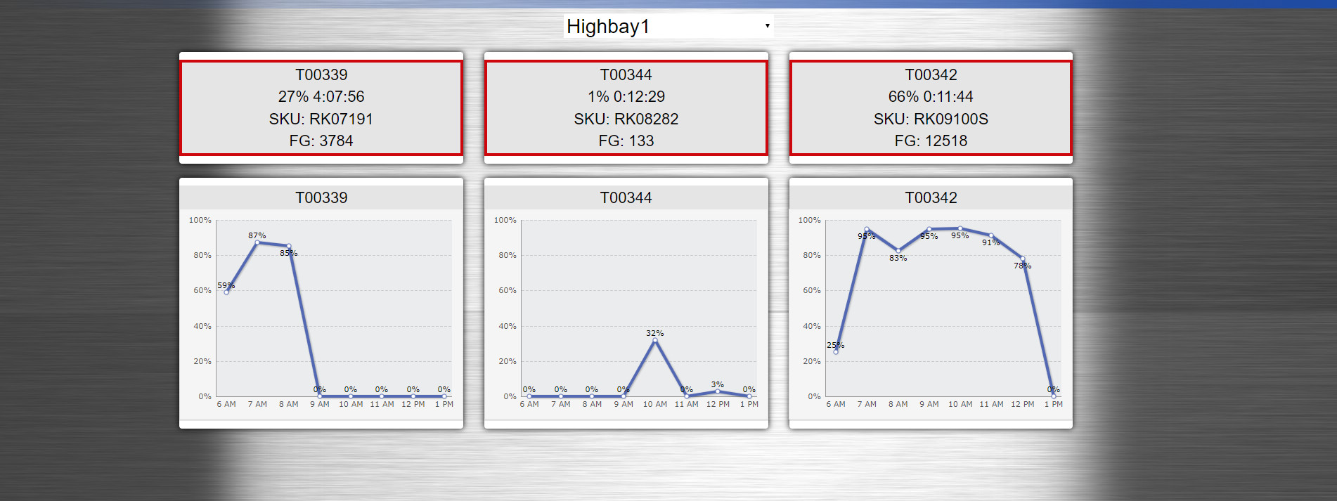Click the T00339 chart title header
This screenshot has width=1337, height=501.
pyautogui.click(x=321, y=197)
